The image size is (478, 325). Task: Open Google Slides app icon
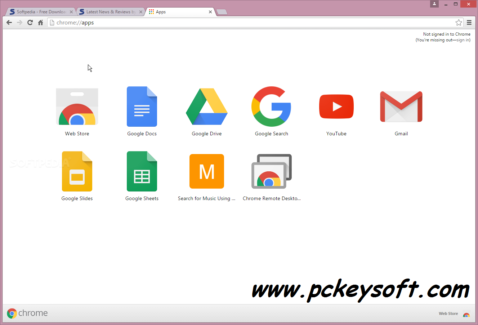[x=77, y=171]
